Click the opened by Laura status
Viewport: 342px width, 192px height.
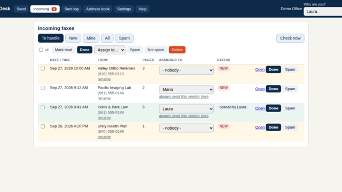pos(232,107)
